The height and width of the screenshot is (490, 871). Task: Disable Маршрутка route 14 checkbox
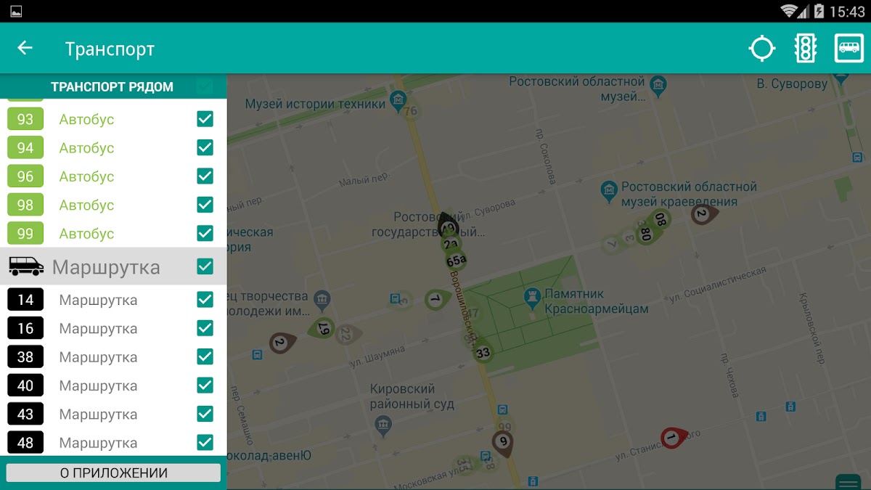pos(205,300)
